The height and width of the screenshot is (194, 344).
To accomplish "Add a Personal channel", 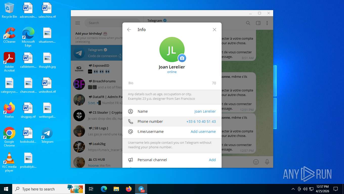I will (x=212, y=160).
